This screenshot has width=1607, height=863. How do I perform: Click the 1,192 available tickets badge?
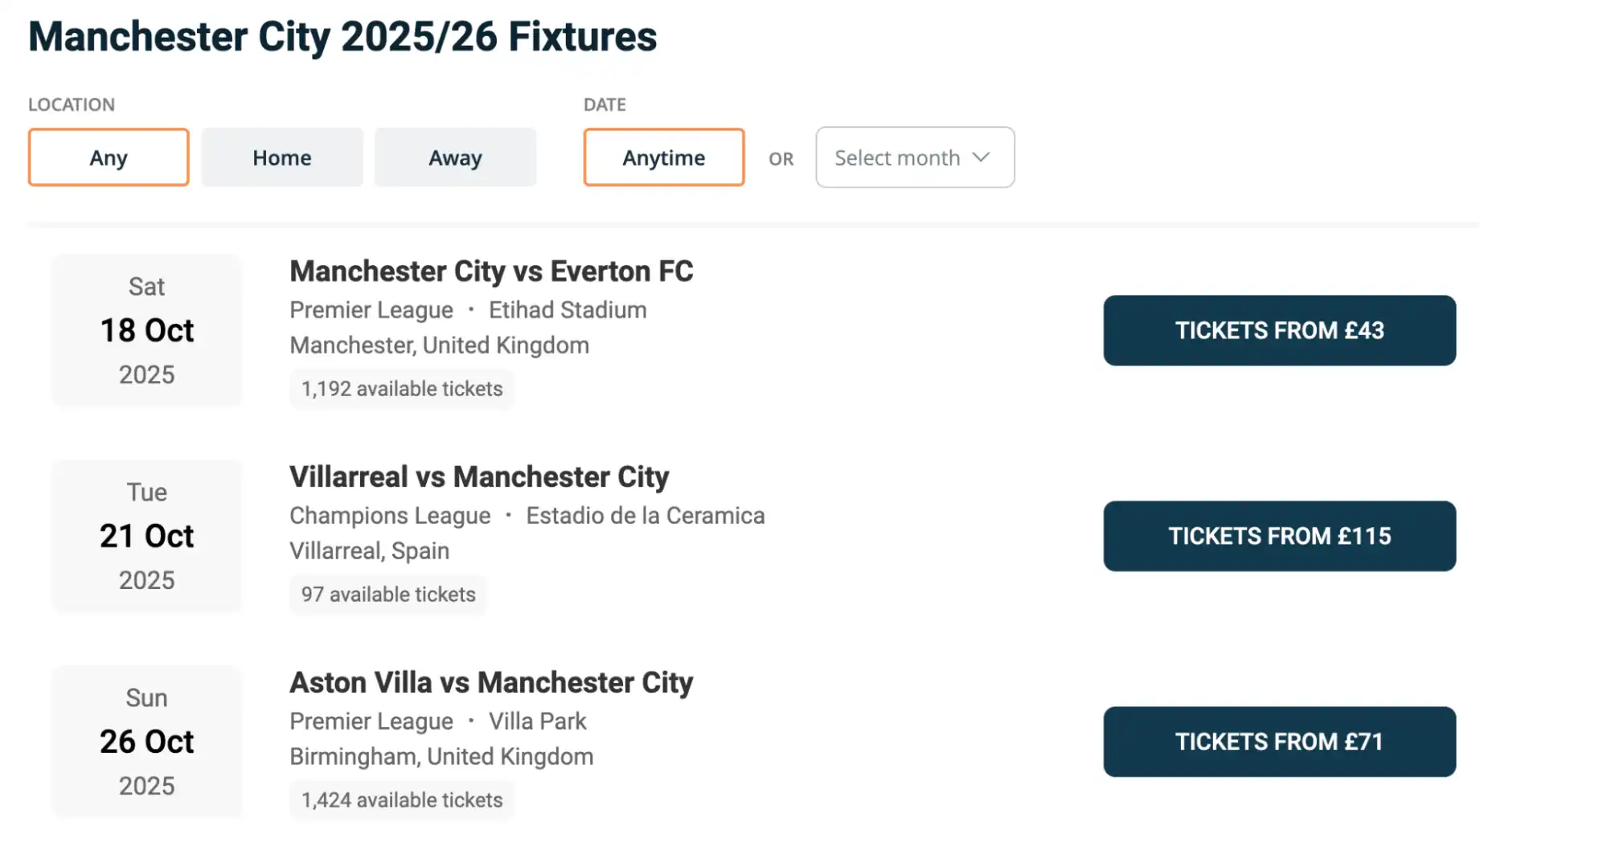402,389
